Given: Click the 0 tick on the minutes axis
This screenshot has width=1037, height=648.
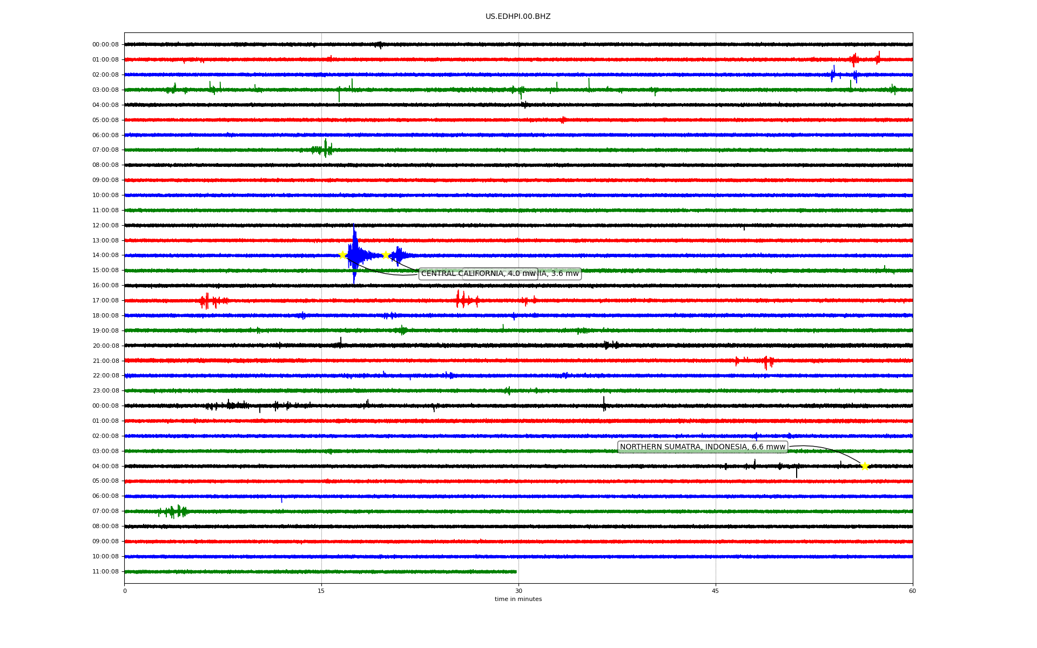Looking at the screenshot, I should [125, 591].
